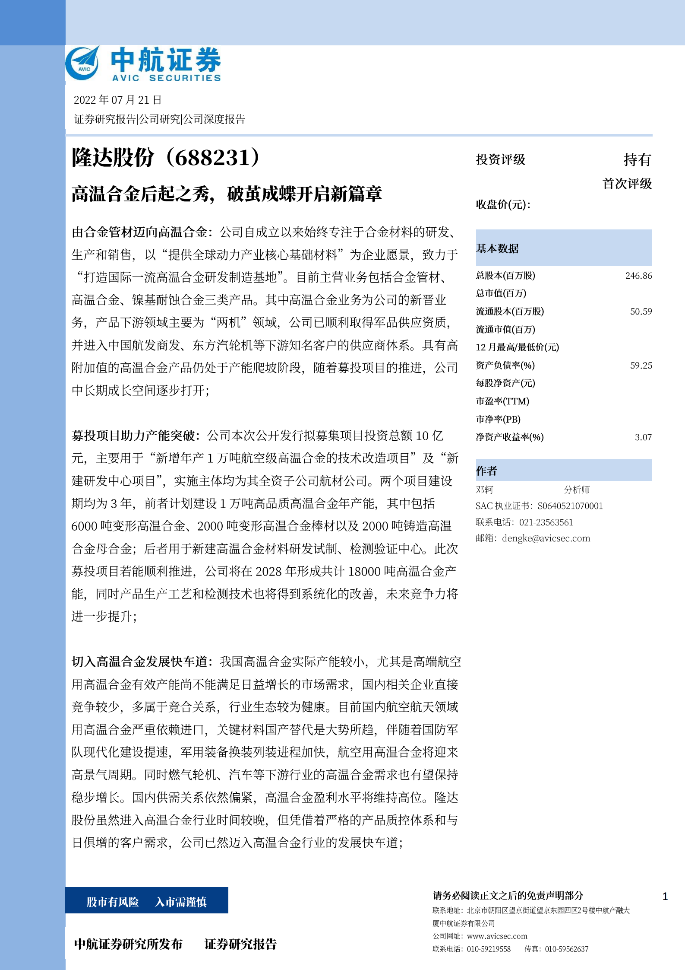Viewport: 685px width, 970px height.
Task: Click the heading '募投项目助力产能突破'
Action: pyautogui.click(x=133, y=436)
